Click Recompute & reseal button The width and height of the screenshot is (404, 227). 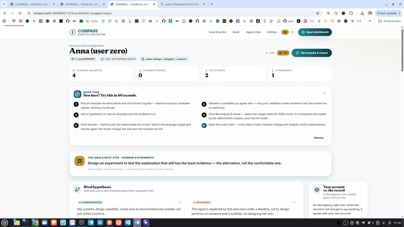click(x=311, y=53)
